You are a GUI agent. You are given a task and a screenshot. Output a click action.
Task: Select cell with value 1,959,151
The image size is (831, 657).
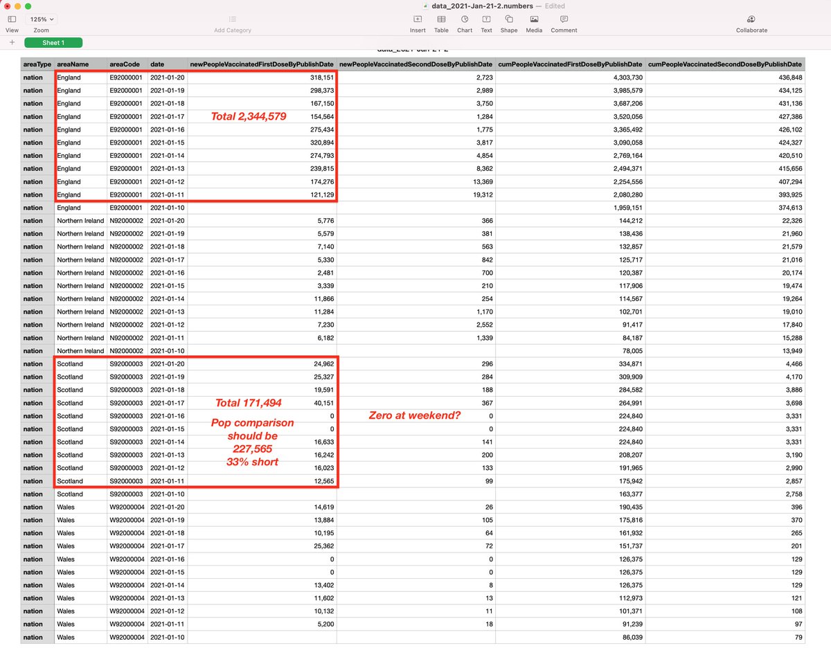point(571,208)
